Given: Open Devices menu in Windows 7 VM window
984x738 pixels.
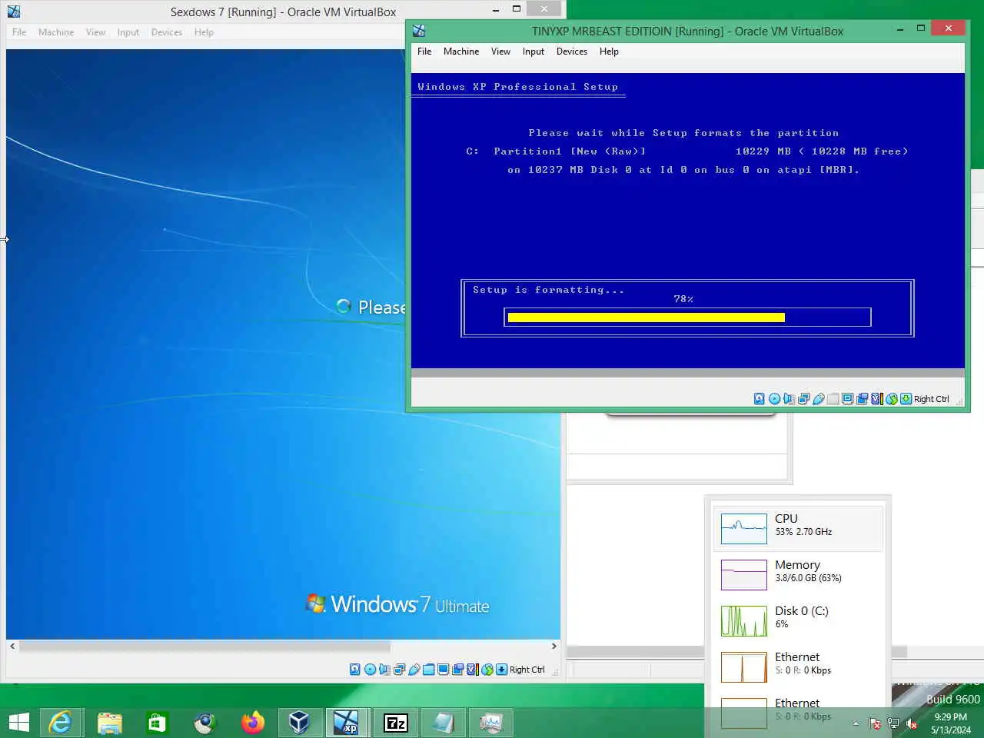Looking at the screenshot, I should pos(167,32).
